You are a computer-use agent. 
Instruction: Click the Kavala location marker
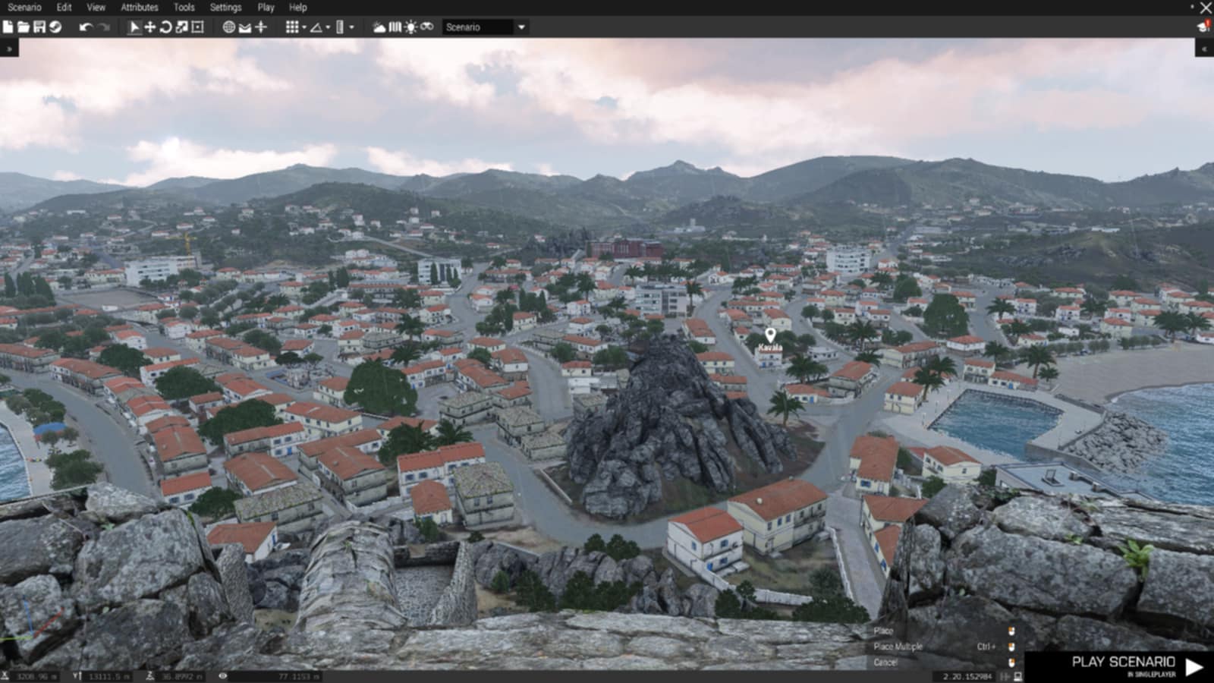click(770, 335)
